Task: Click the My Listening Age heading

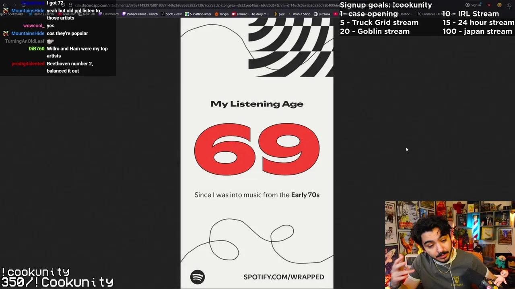Action: (x=257, y=104)
